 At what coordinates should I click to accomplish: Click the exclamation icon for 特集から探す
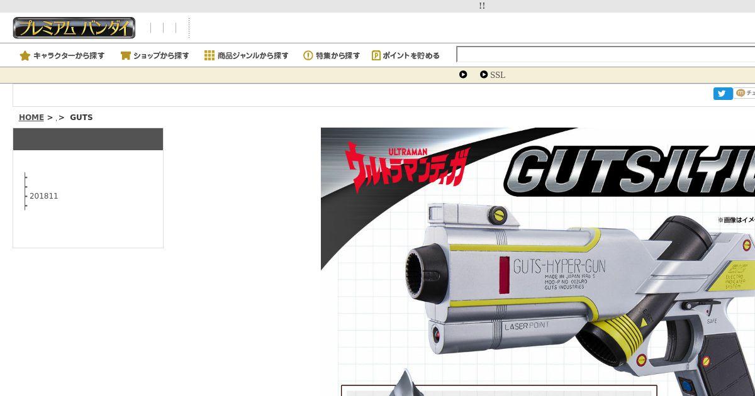coord(308,55)
